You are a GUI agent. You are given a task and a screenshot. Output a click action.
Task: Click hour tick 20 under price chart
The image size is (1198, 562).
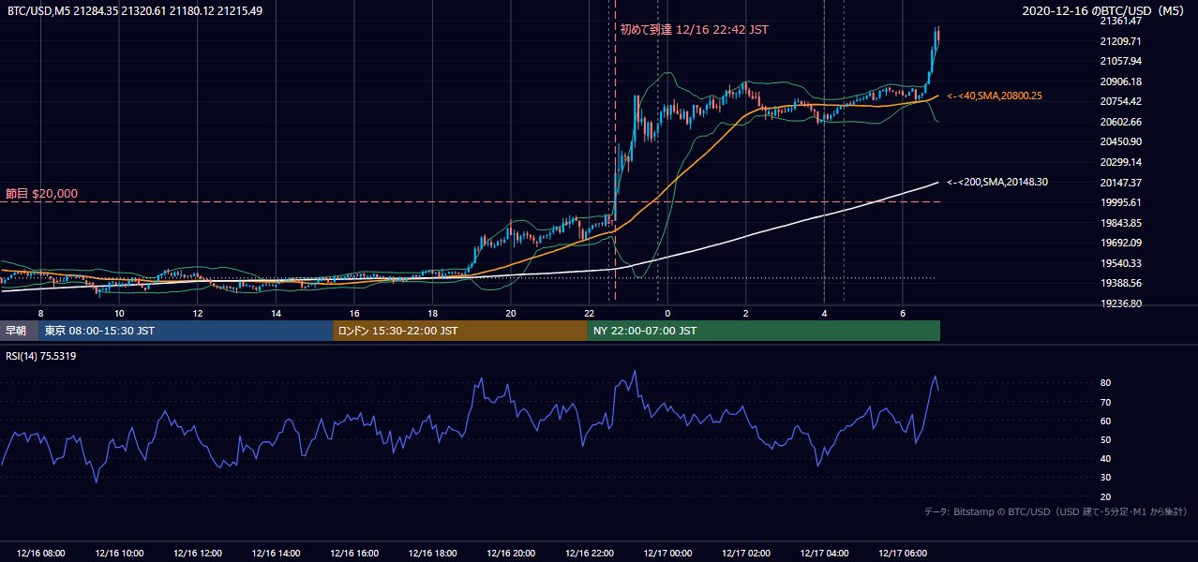coord(511,313)
